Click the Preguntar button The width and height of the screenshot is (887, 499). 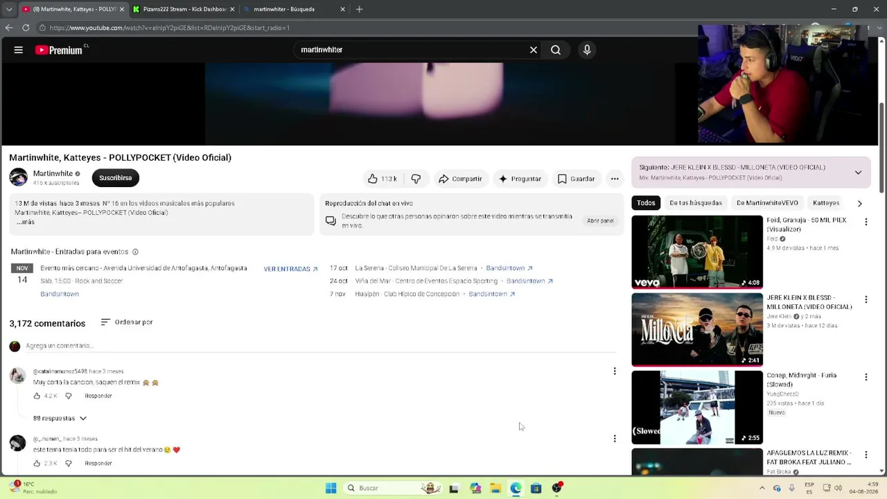point(520,179)
